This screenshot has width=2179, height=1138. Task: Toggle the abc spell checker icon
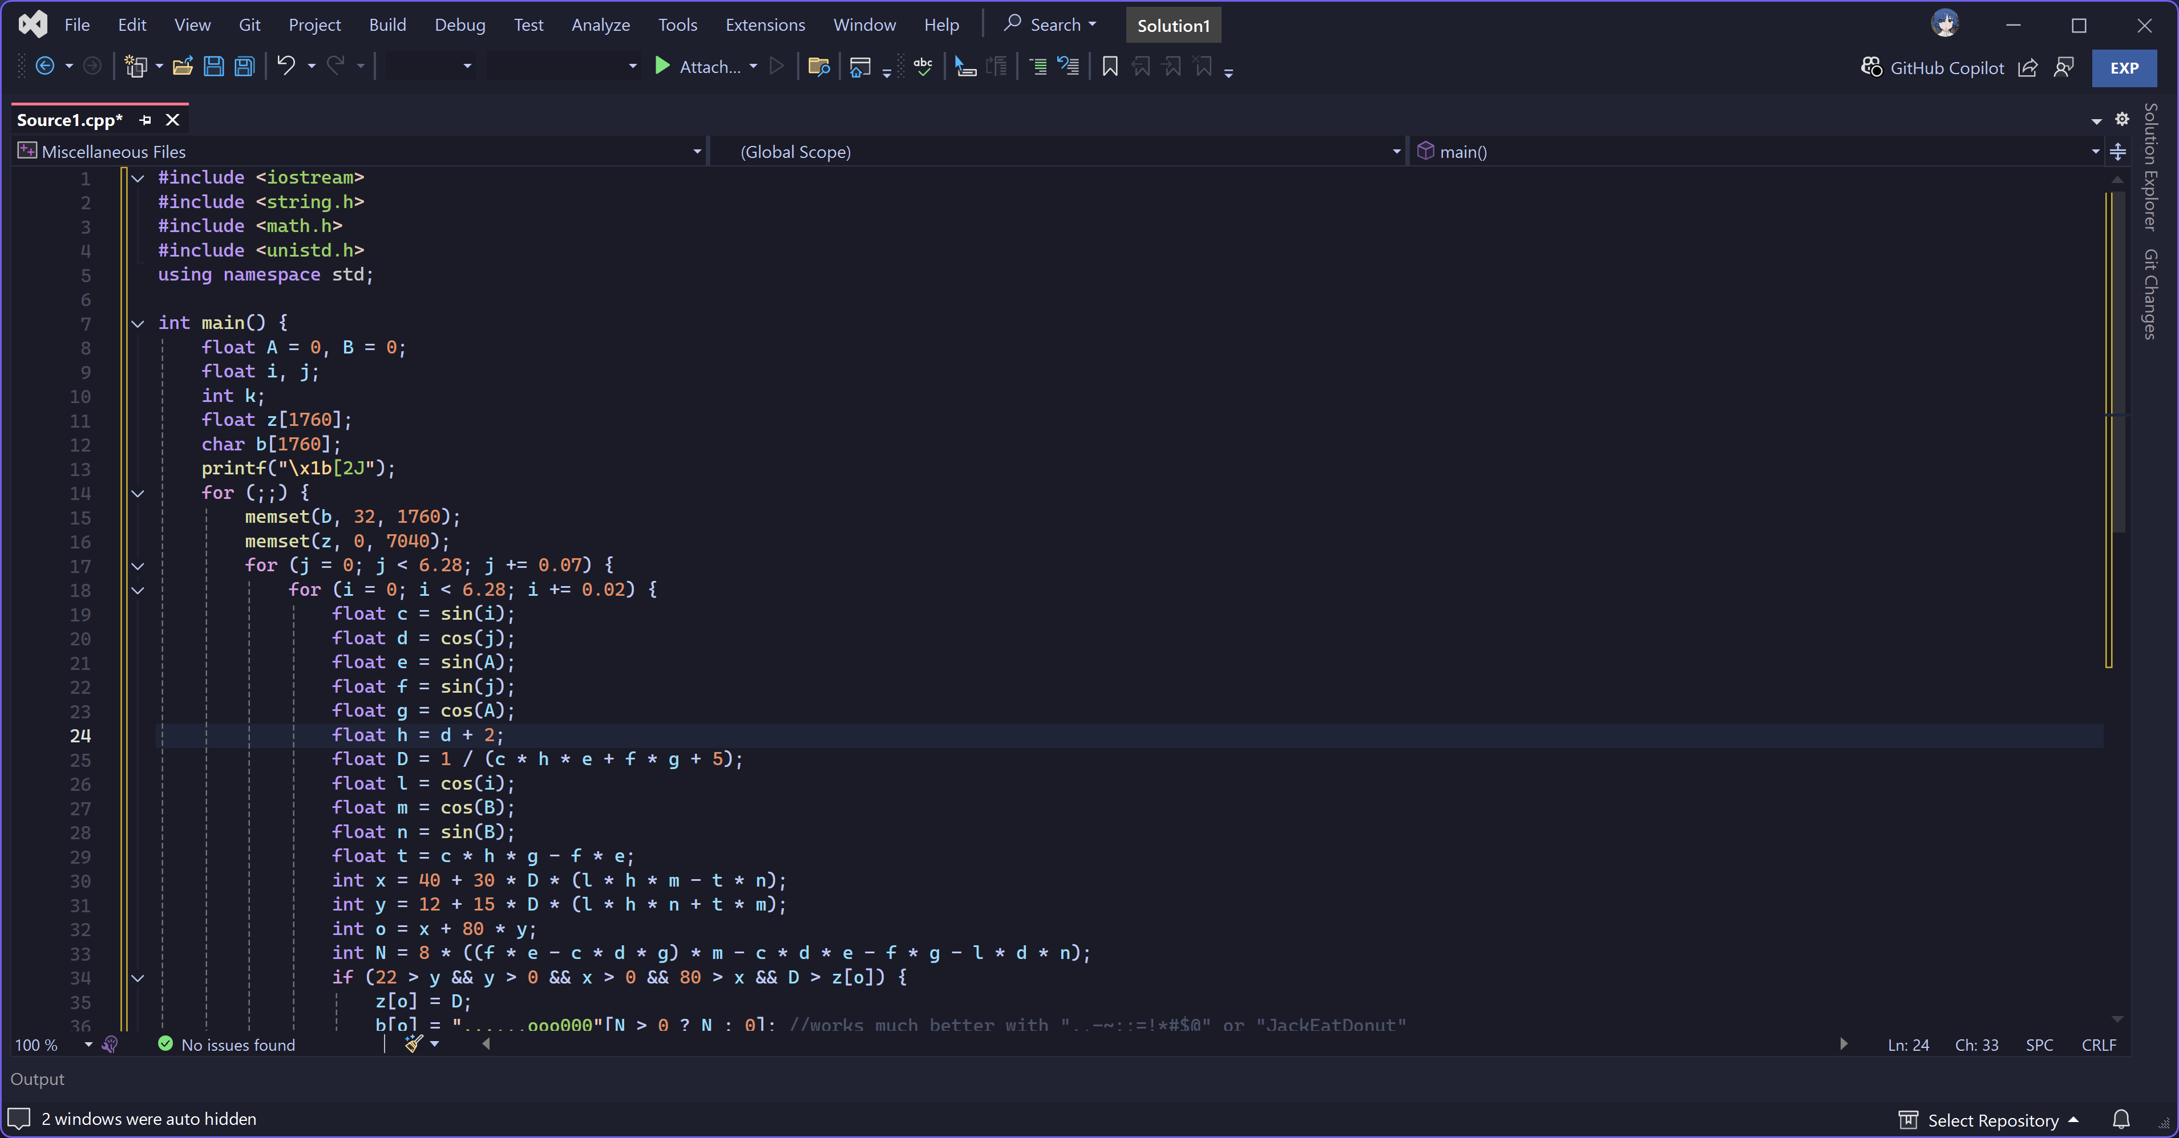[x=923, y=66]
